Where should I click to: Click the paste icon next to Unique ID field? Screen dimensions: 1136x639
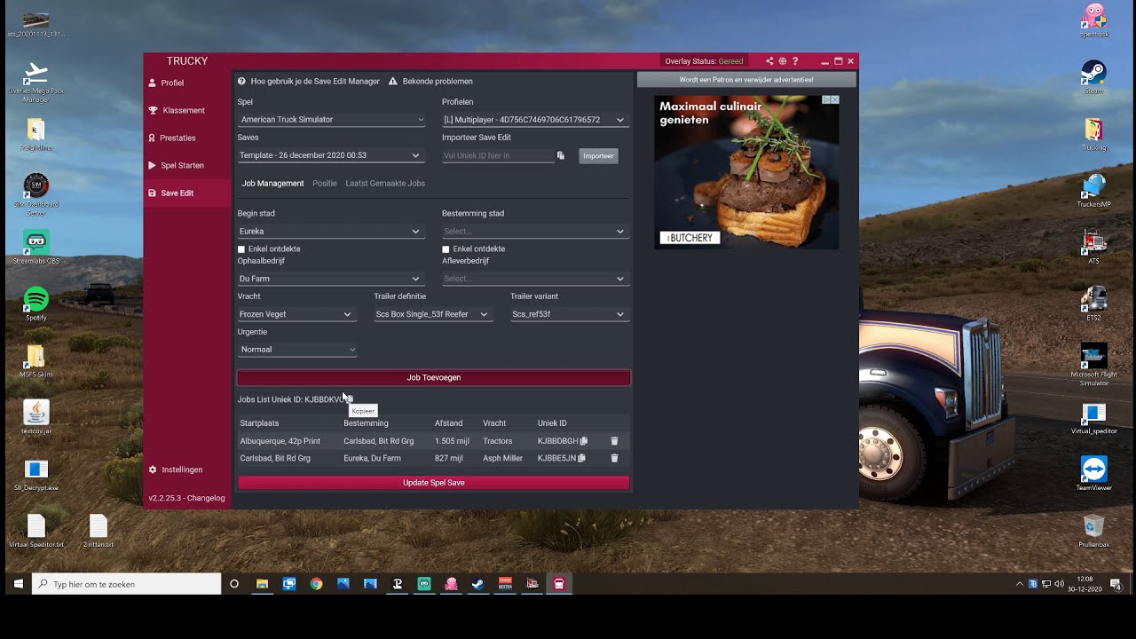coord(561,155)
